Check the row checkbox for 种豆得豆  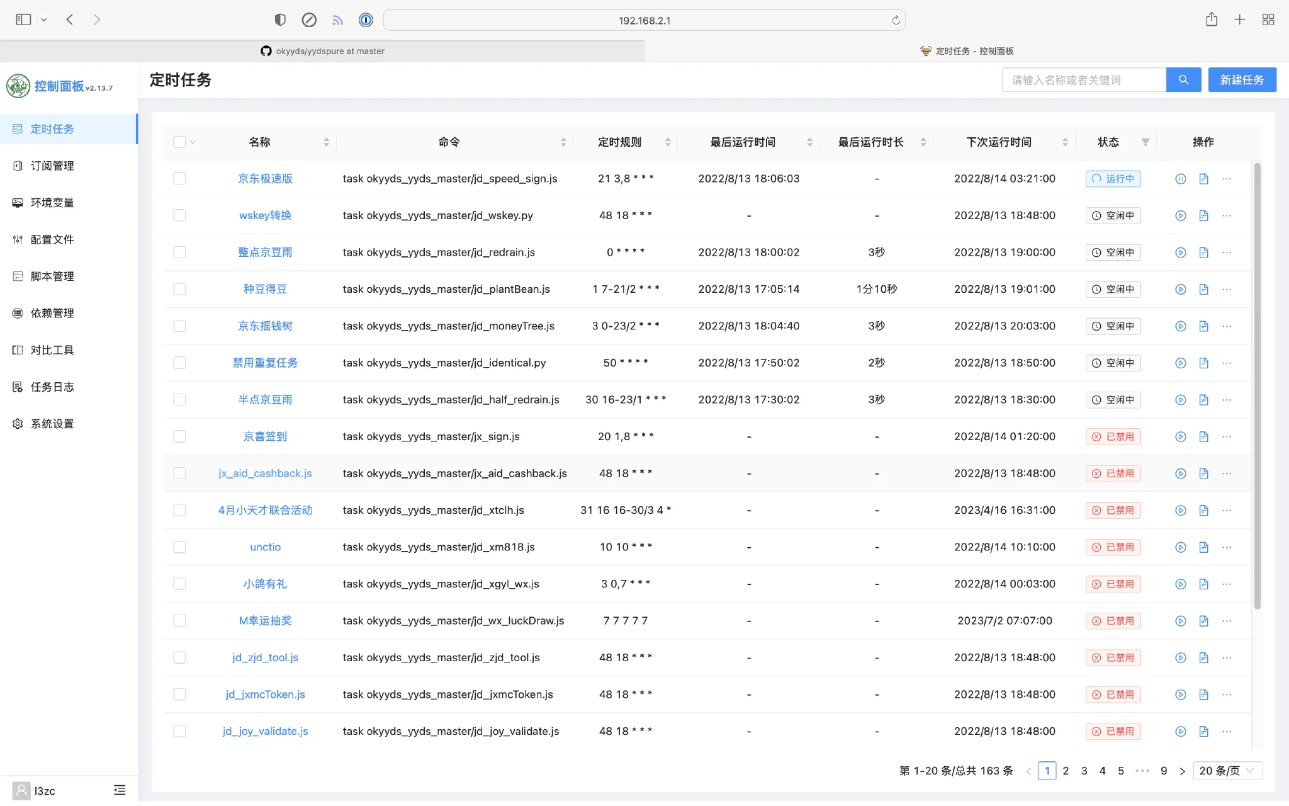(x=179, y=289)
